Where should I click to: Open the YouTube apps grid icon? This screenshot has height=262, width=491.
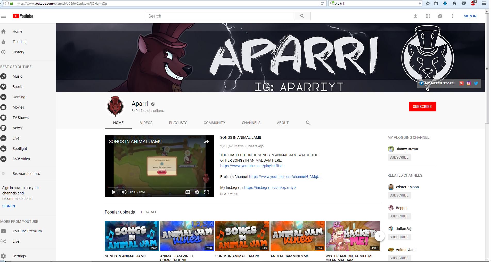pos(428,16)
